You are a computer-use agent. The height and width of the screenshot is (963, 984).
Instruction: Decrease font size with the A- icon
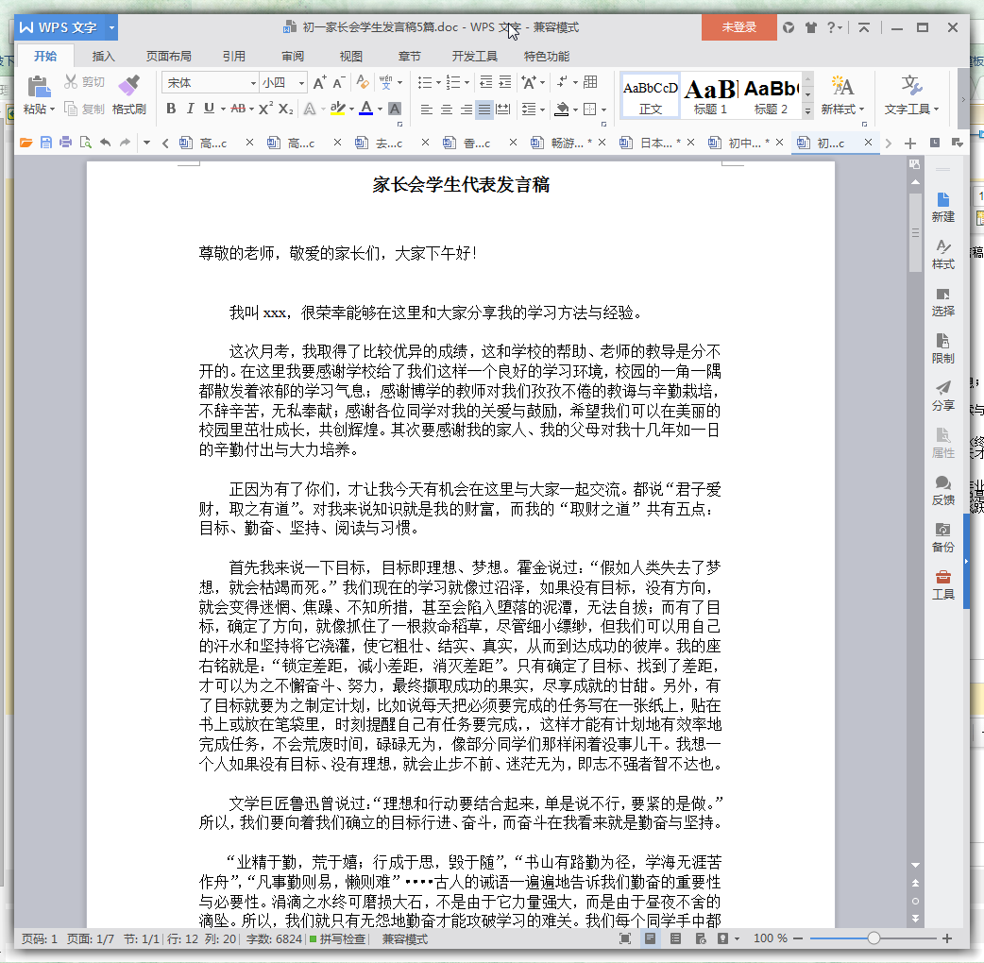point(339,83)
